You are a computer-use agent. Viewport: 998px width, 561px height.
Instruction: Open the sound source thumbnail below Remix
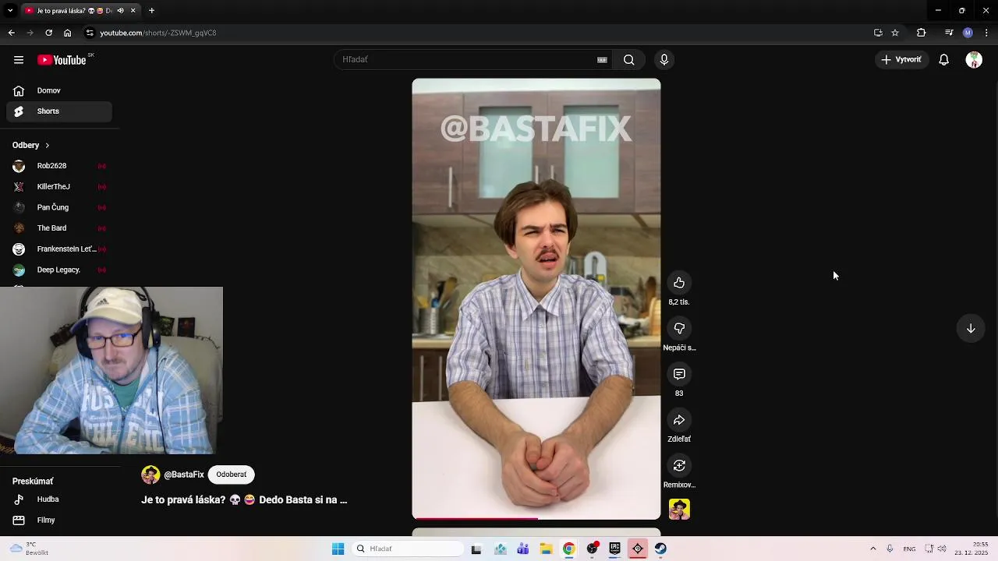click(x=679, y=510)
